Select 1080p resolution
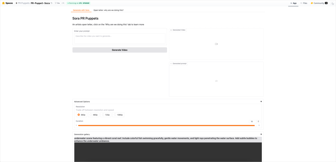This screenshot has height=162, width=336. click(118, 115)
